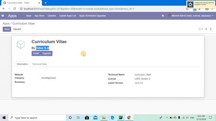The height and width of the screenshot is (121, 216).
Task: Click the technical name curriculum_vitae
Action: pos(143,75)
